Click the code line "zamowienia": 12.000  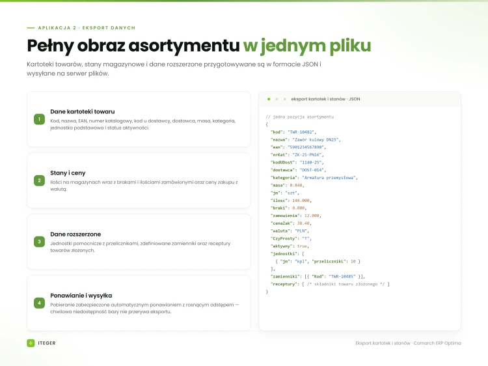coord(295,216)
